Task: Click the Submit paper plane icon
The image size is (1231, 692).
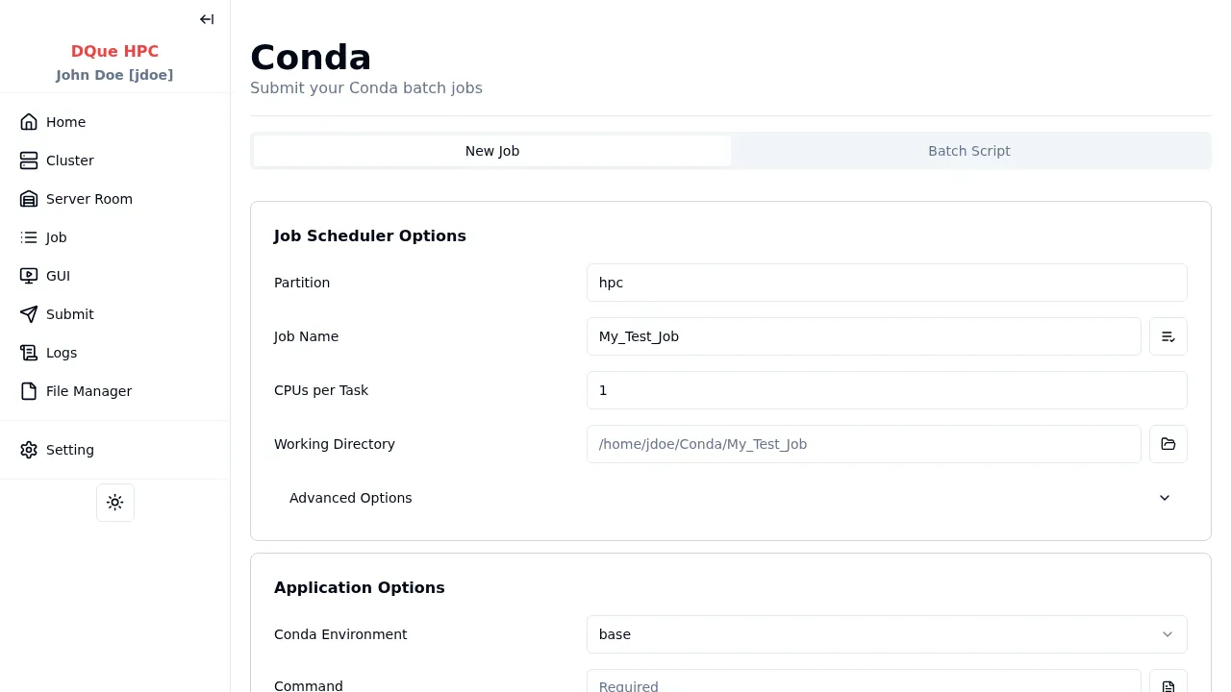Action: [x=29, y=314]
